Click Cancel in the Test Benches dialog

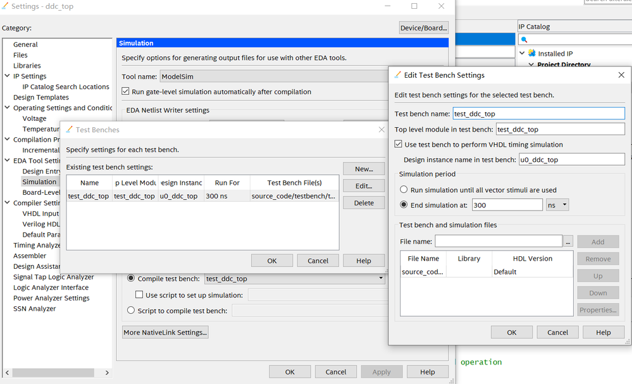click(x=318, y=261)
